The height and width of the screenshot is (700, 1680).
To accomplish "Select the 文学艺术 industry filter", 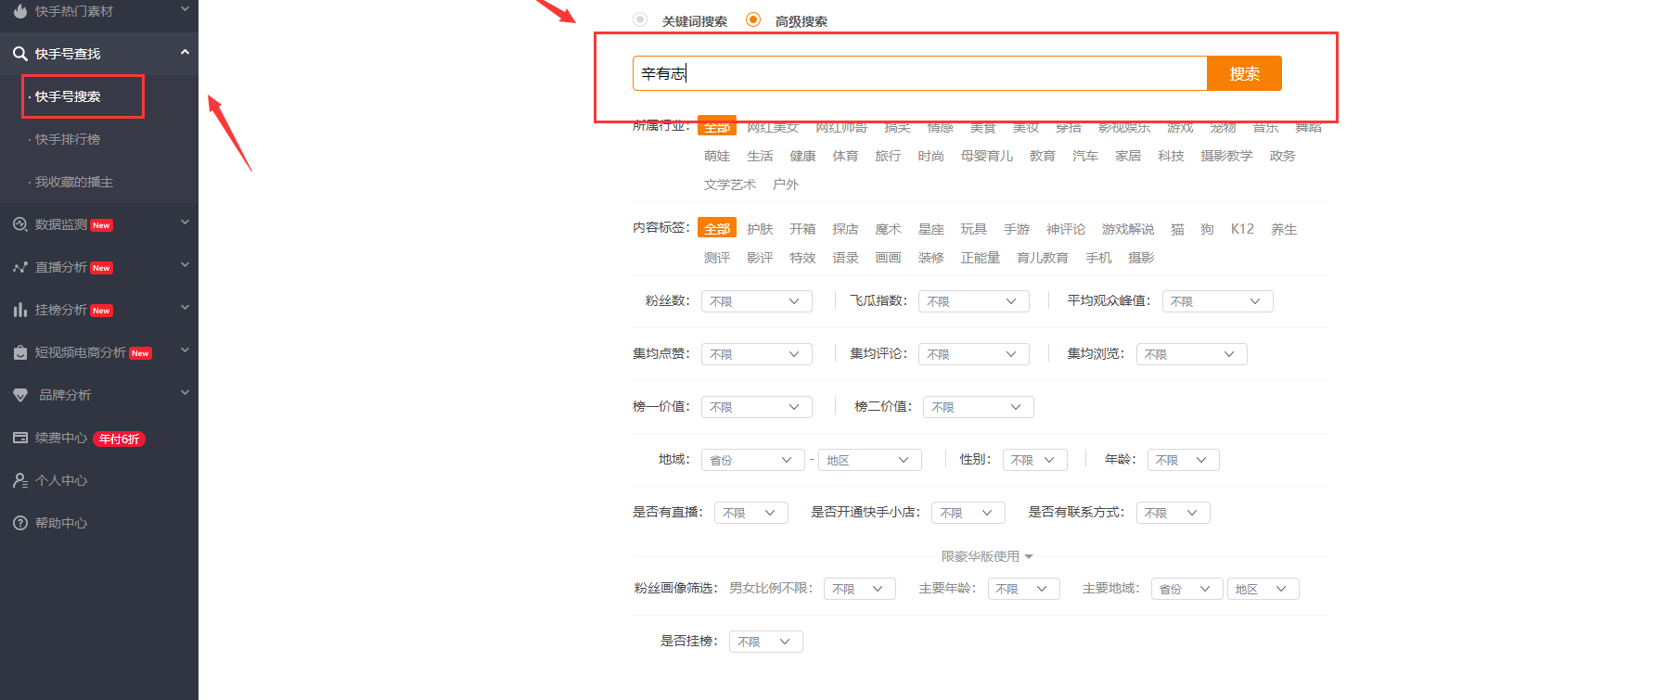I will [x=730, y=185].
